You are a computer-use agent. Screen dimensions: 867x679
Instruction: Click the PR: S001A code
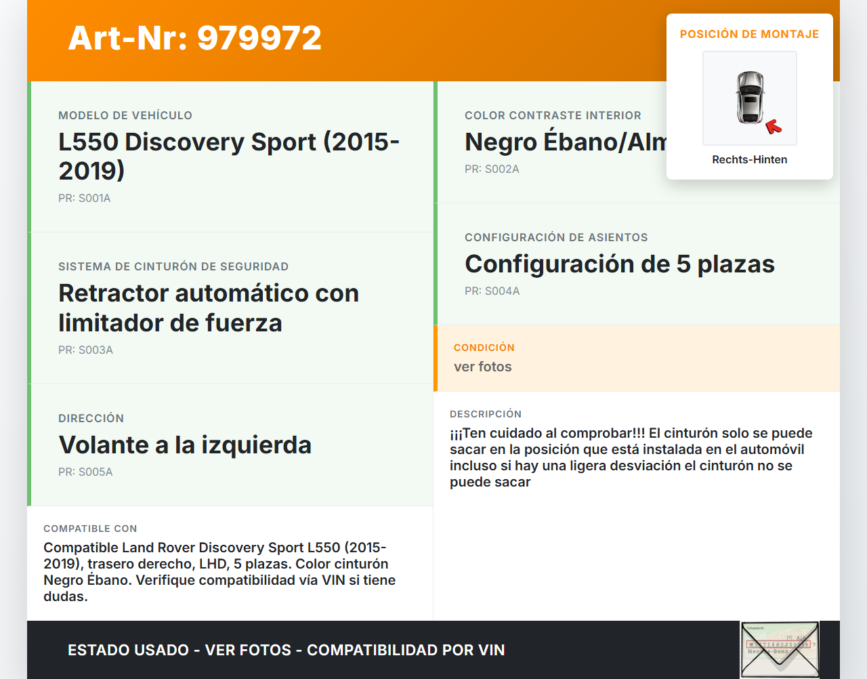(85, 198)
